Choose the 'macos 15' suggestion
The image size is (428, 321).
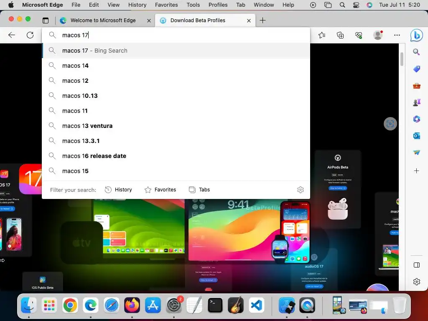pos(176,171)
